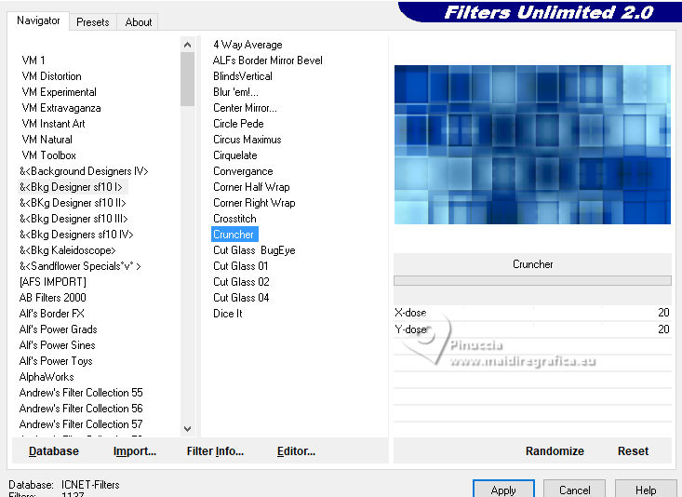Viewport: 682px width, 497px height.
Task: Open Andrew's Filter Collection 57
Action: click(81, 423)
